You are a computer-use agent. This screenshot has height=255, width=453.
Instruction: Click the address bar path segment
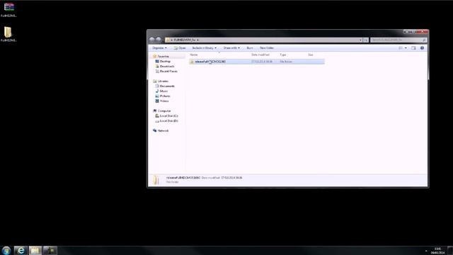tap(185, 40)
